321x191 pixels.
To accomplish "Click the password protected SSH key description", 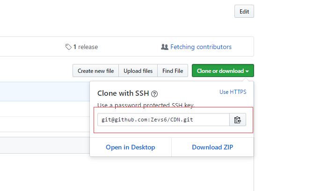I will (146, 105).
